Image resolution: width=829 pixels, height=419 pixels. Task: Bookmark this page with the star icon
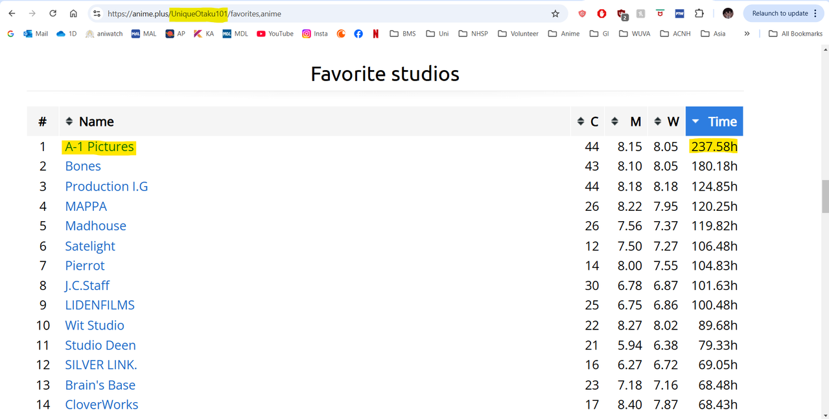pyautogui.click(x=555, y=13)
